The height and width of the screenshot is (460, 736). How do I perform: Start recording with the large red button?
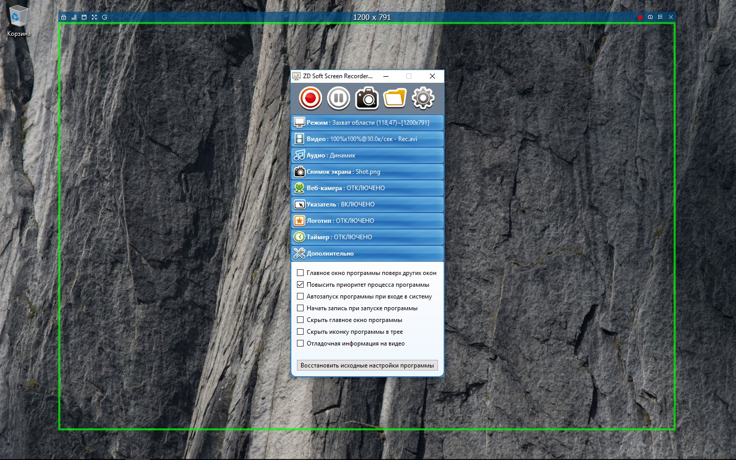310,98
